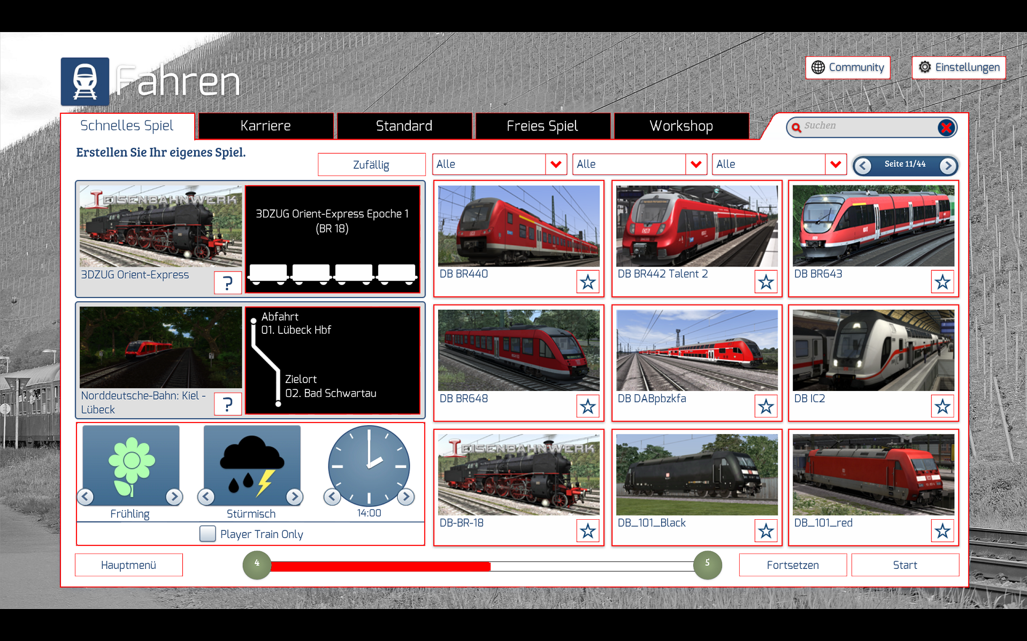Image resolution: width=1027 pixels, height=641 pixels.
Task: Open info for Norddeutsche-Bahn Kiel route
Action: click(228, 404)
